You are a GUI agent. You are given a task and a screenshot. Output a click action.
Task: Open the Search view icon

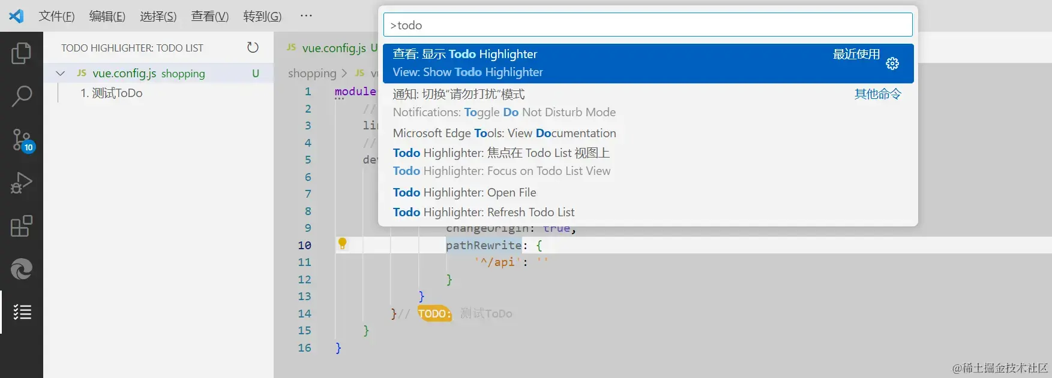click(x=21, y=96)
